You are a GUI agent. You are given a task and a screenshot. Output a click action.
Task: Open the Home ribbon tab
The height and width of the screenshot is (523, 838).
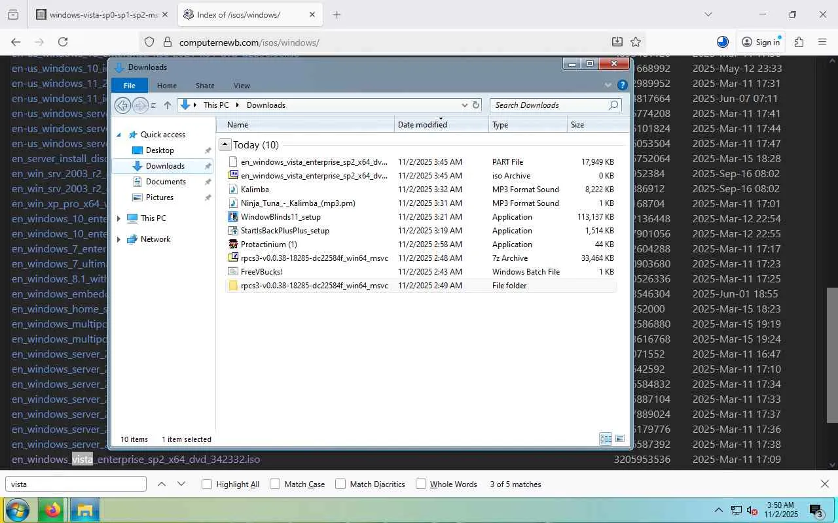click(x=166, y=86)
